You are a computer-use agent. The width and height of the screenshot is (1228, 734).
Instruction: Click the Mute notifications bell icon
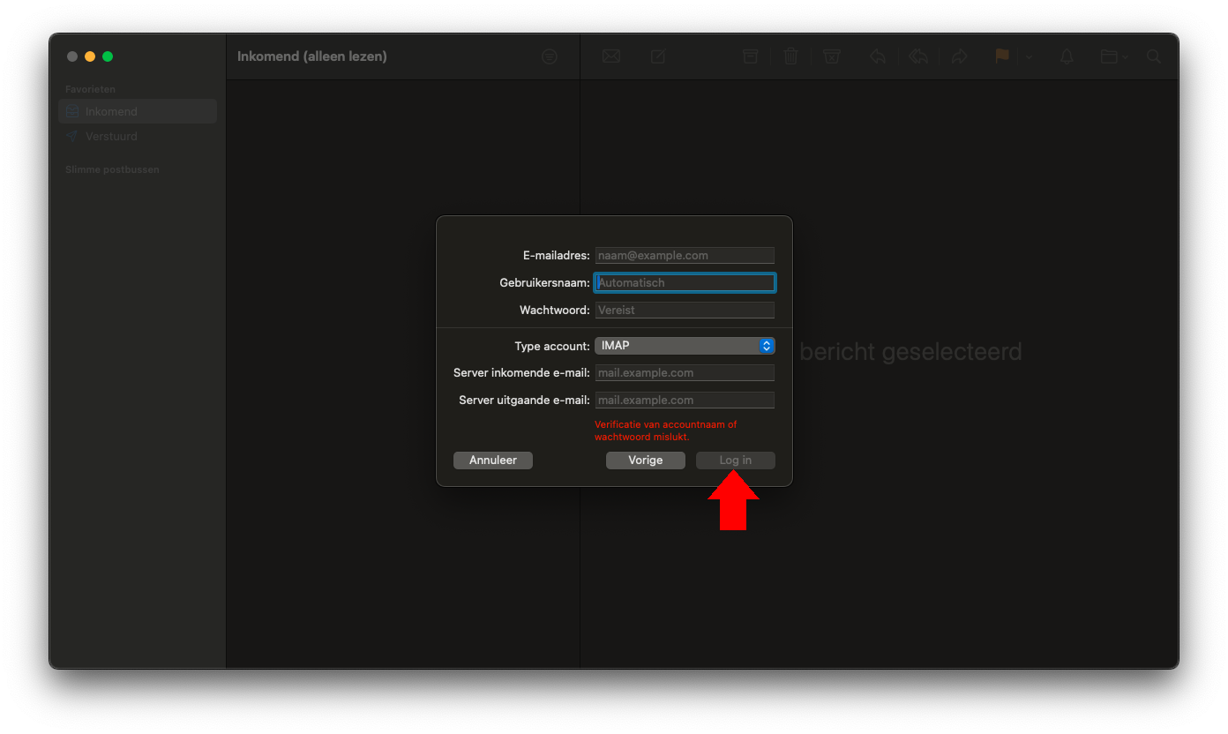1066,56
